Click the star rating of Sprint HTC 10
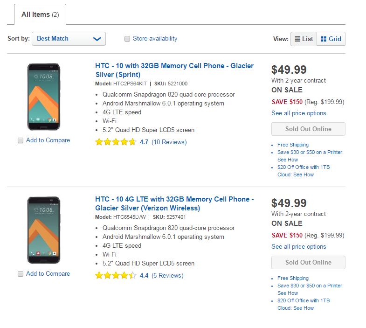This screenshot has height=328, width=366. (116, 142)
